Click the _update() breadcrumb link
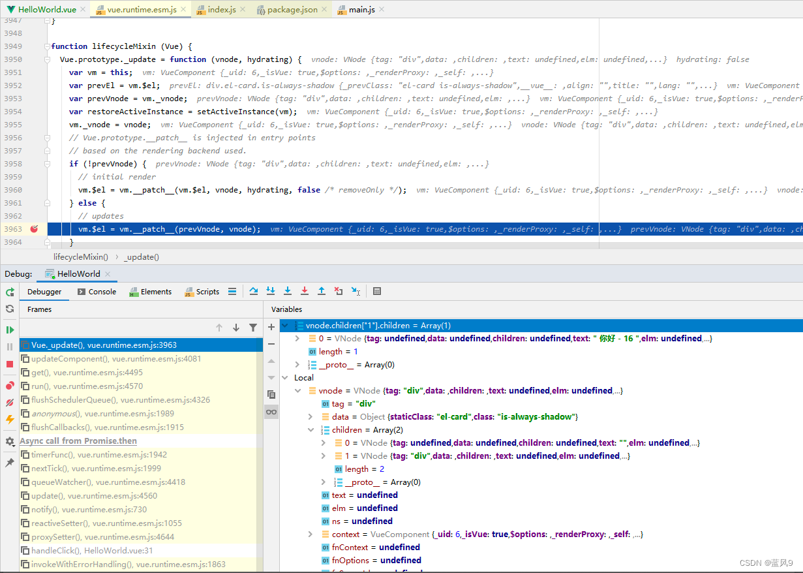The image size is (803, 573). click(141, 256)
